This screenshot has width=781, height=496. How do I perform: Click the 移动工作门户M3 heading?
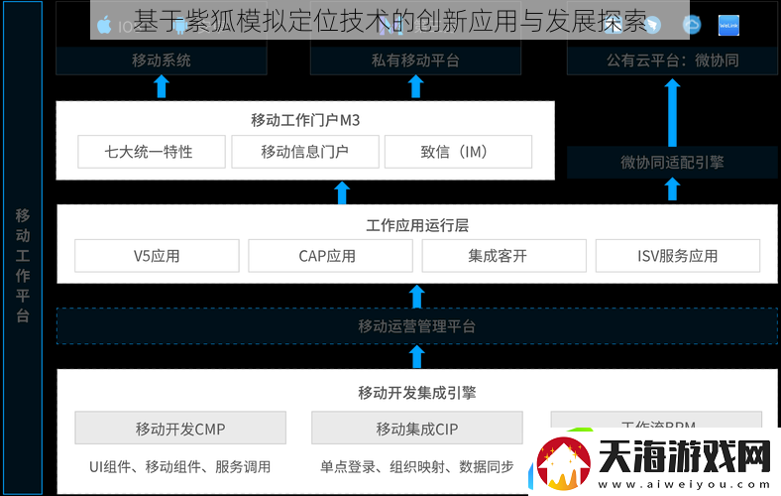305,120
